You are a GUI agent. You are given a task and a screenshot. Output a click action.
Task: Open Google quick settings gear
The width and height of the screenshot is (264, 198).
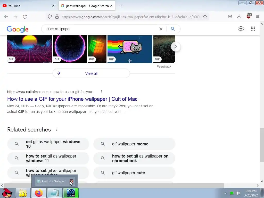(241, 29)
